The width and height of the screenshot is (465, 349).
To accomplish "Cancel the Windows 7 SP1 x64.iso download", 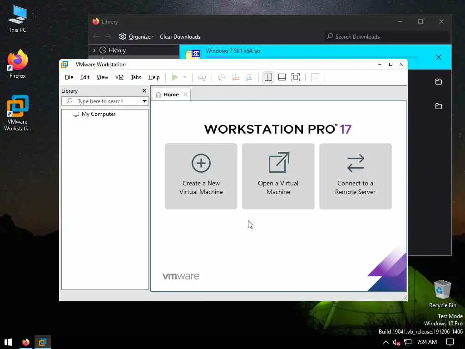I will (x=439, y=57).
